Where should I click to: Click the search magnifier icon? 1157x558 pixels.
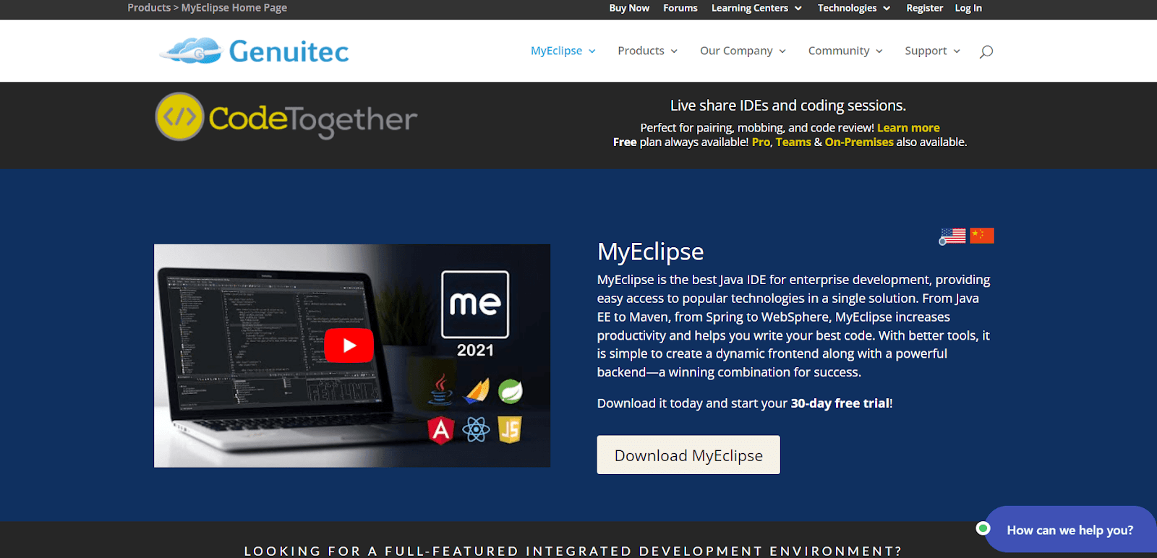pyautogui.click(x=986, y=51)
